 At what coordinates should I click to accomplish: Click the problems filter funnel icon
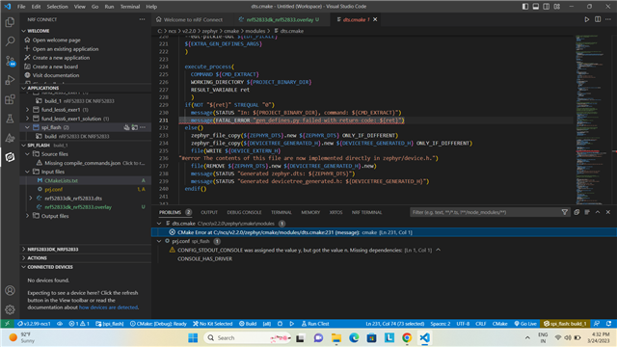coord(565,212)
